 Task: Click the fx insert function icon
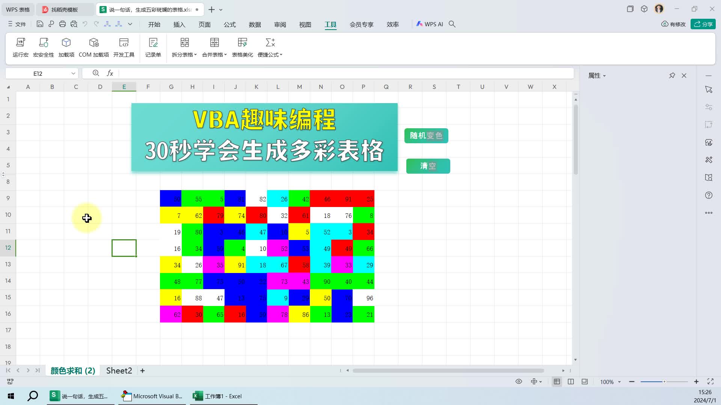[x=110, y=73]
